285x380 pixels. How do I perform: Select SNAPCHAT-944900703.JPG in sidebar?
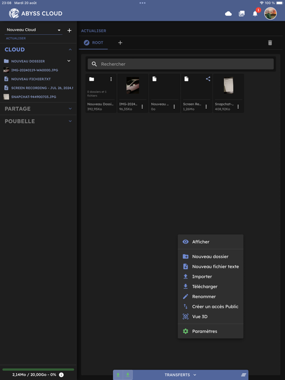[34, 96]
